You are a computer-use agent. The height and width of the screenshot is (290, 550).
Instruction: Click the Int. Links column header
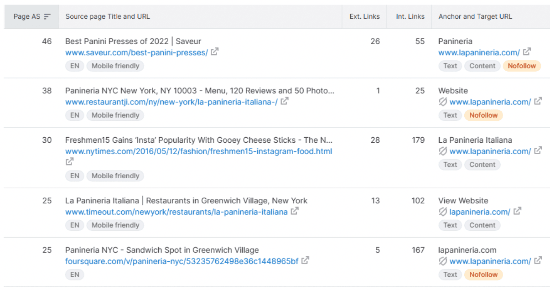[410, 16]
